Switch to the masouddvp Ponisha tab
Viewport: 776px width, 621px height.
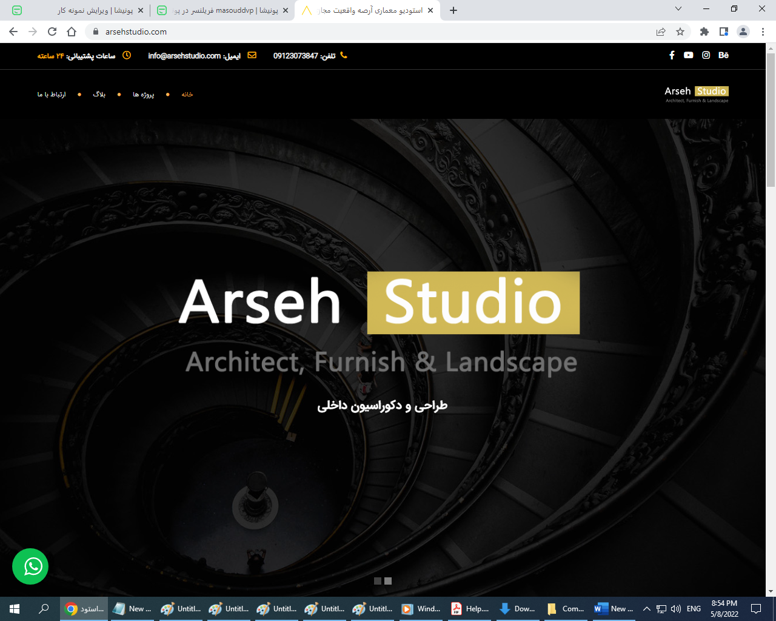(221, 10)
